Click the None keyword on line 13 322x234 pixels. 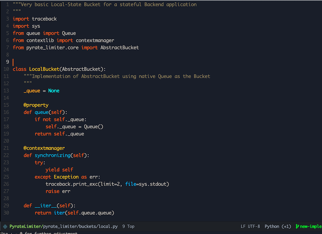tap(54, 91)
